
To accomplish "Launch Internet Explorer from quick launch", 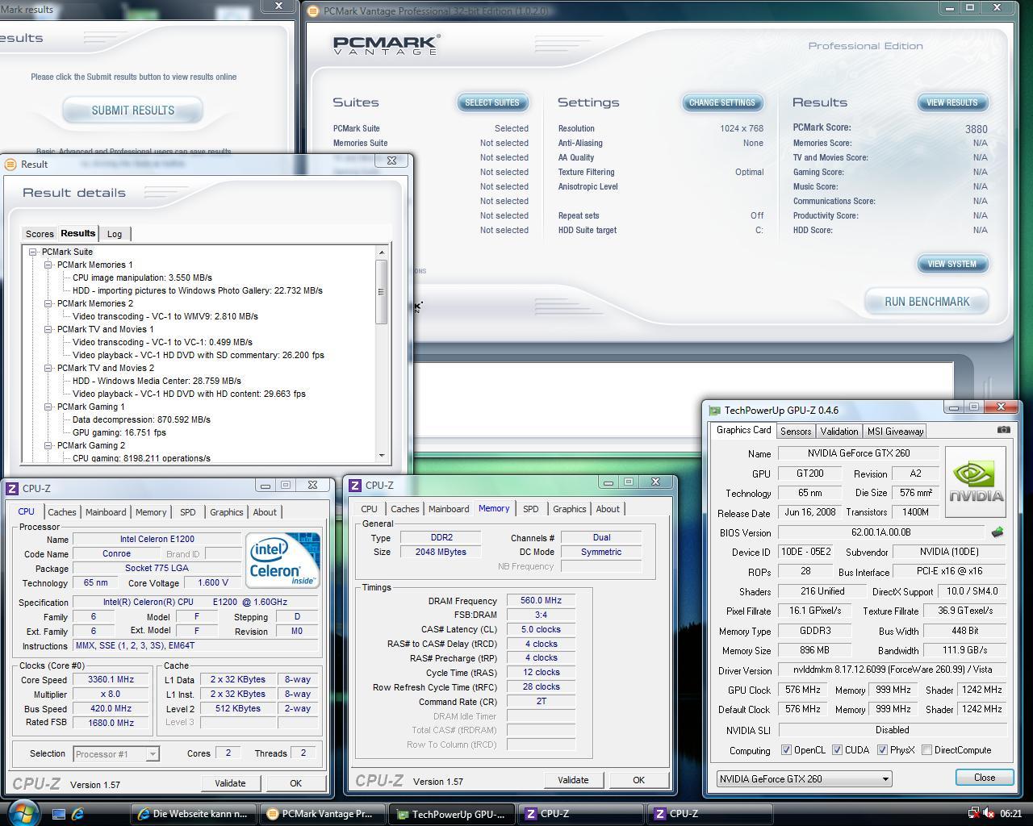I will [78, 814].
